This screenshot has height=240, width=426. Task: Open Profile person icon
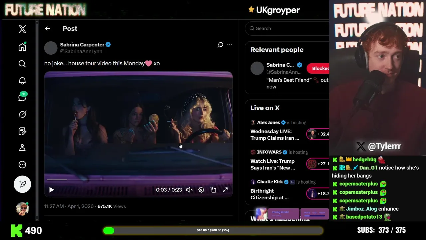point(22,148)
